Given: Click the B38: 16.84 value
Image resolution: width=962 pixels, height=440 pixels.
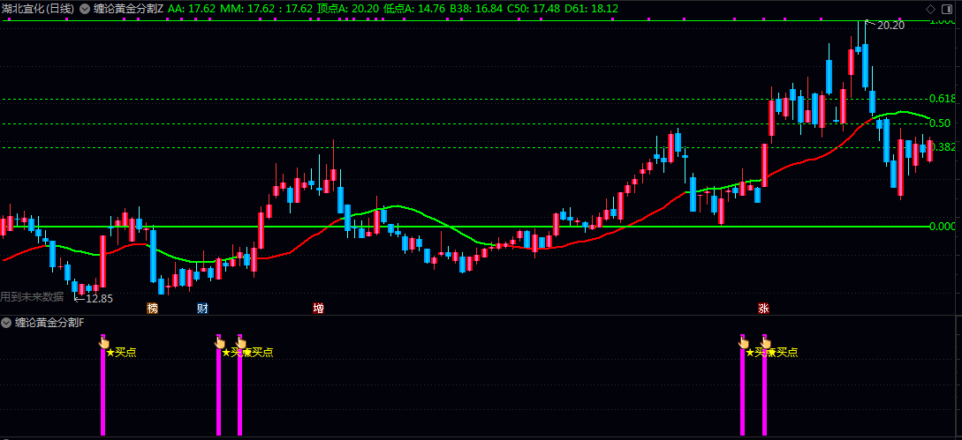Looking at the screenshot, I should [476, 9].
